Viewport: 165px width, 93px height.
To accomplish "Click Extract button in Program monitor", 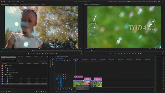I will (136, 54).
